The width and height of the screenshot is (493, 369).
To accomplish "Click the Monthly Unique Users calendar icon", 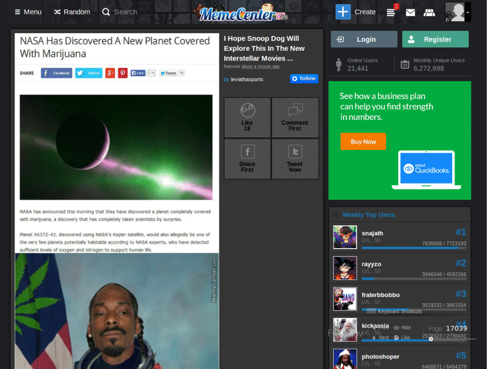I will tap(404, 64).
